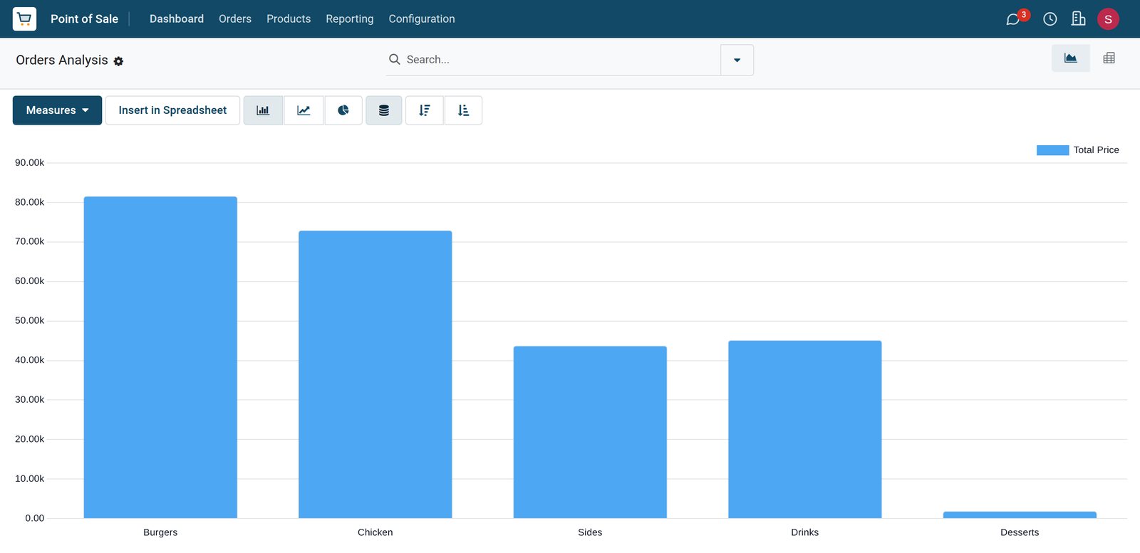Click the Desserts bar in chart
Screen dimensions: 1140x553
click(1020, 515)
